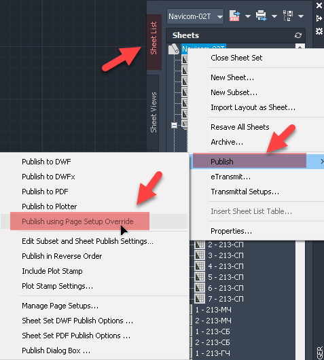The image size is (324, 360).
Task: Select sheet 2 - 213-СП
Action: (x=226, y=245)
